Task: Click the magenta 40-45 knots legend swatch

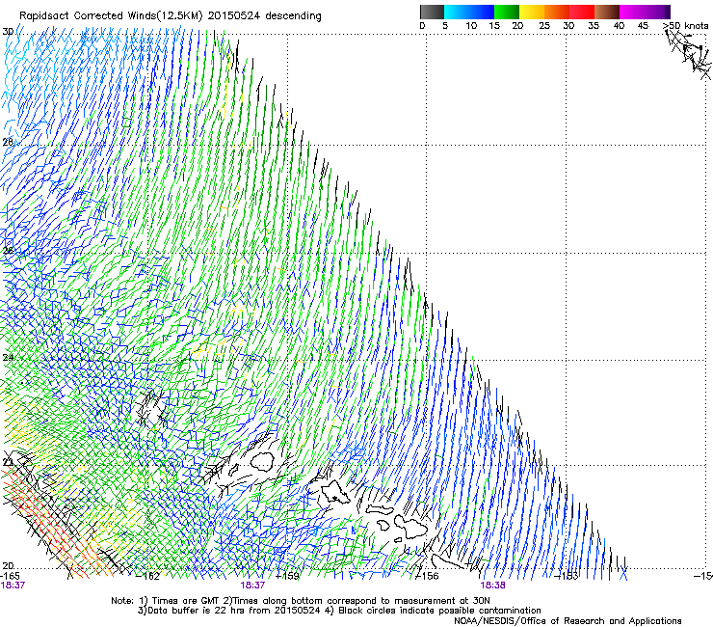Action: 632,12
